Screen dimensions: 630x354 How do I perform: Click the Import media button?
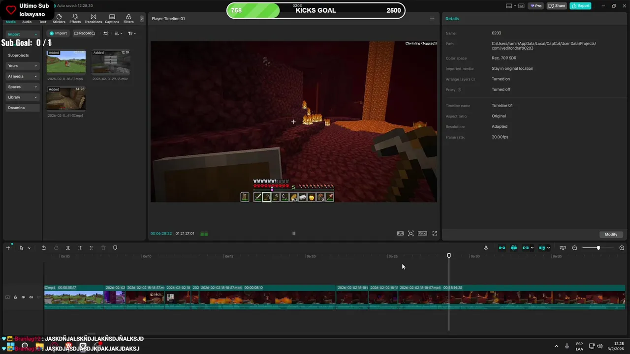[x=58, y=33]
